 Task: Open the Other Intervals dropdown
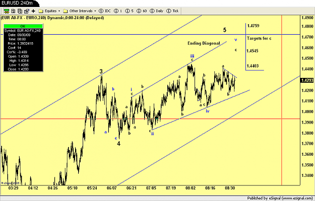pos(80,11)
